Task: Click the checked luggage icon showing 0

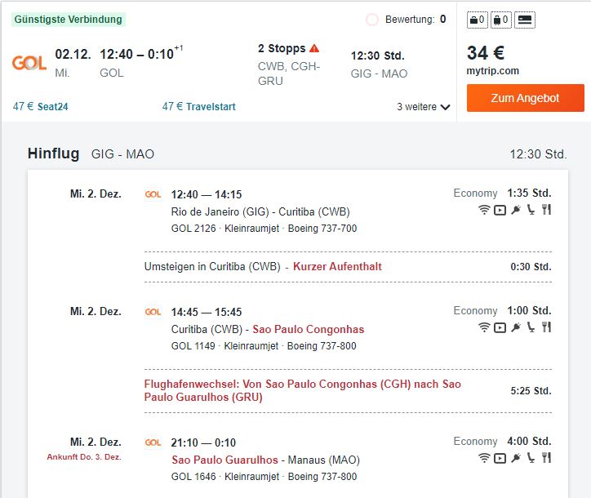Action: [x=501, y=20]
